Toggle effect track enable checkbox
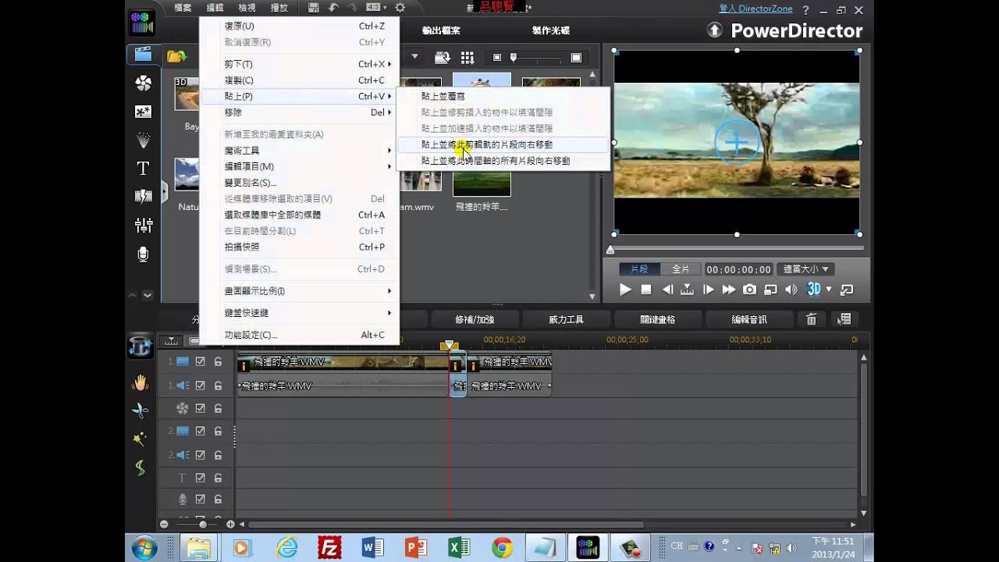The height and width of the screenshot is (562, 999). 200,408
